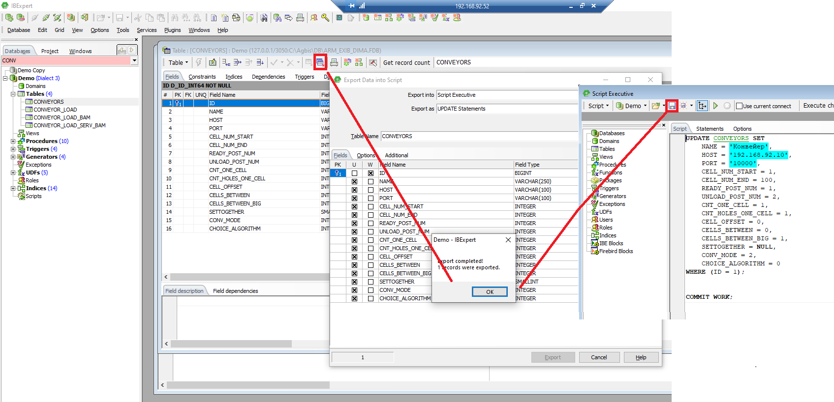Screen dimensions: 834x402
Task: Click the Get record count button
Action: [406, 63]
